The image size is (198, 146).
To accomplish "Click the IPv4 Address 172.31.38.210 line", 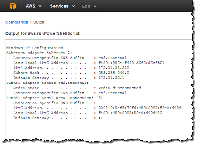I will point(71,68).
